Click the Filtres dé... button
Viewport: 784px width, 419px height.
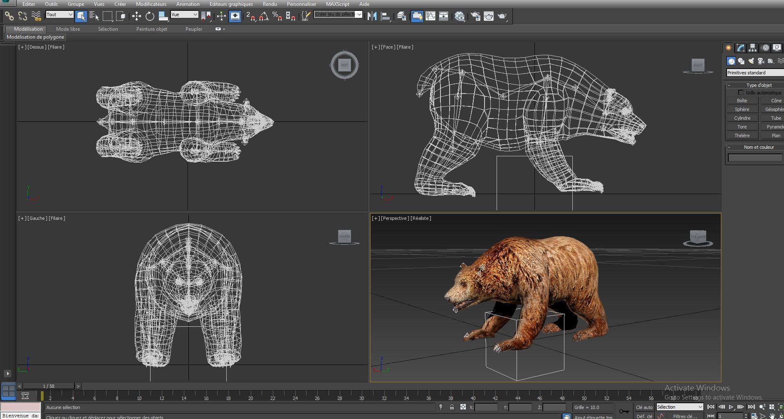coord(685,416)
